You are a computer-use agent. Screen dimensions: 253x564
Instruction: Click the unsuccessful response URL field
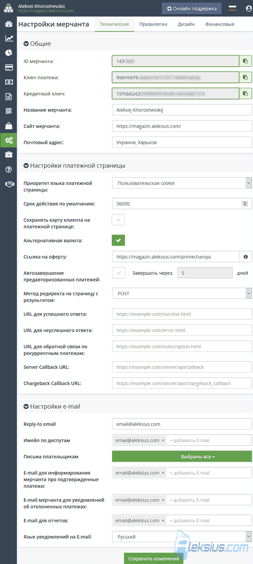point(182,330)
